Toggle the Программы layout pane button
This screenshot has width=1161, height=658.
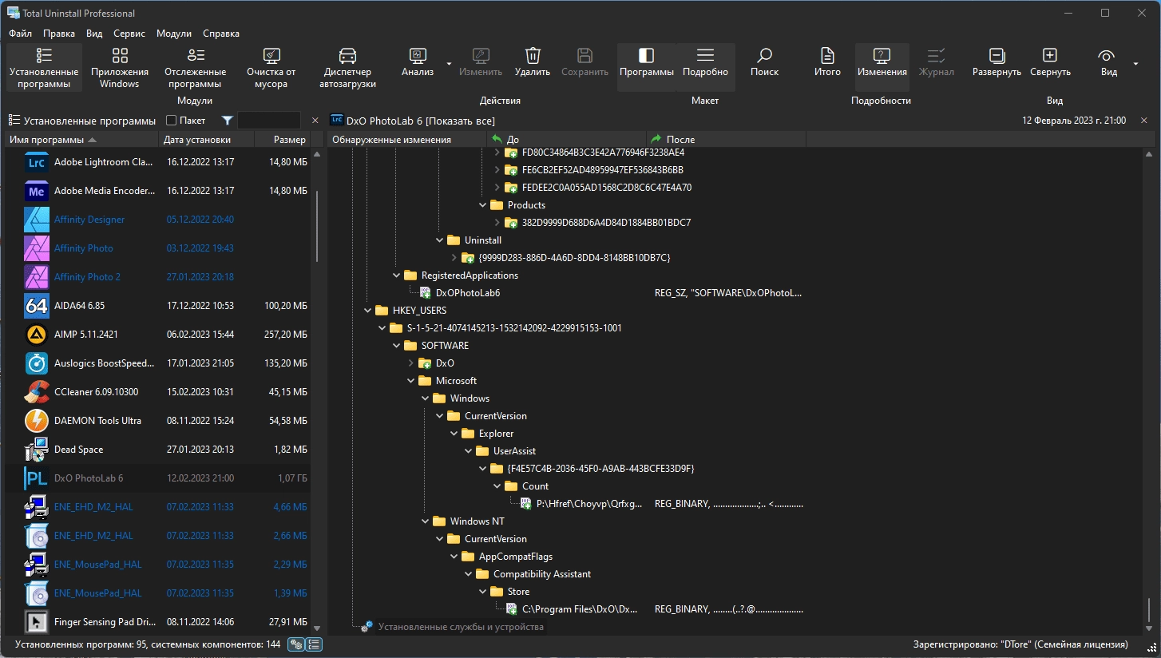[647, 63]
